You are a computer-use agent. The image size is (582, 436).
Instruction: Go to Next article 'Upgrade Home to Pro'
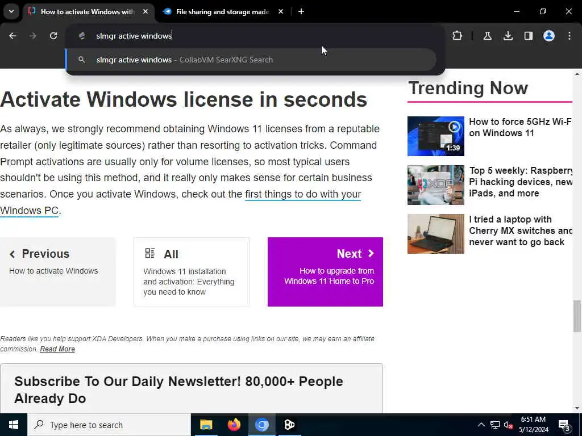[x=325, y=272]
